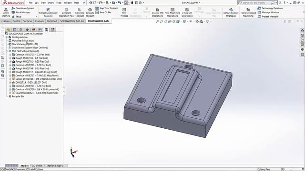This screenshot has width=305, height=171.
Task: Open the Technology Database
Action: 270,8
